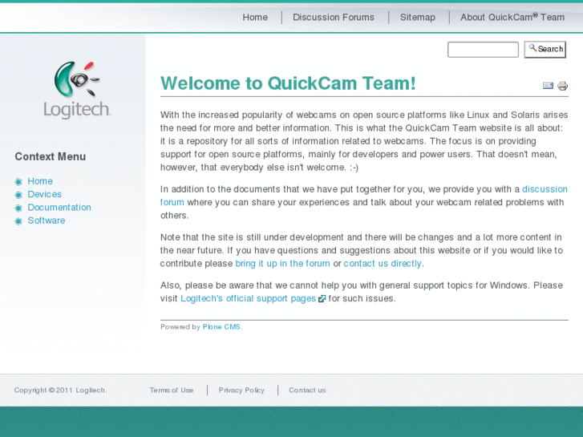Click the Welcome to QuickCam Team! heading
Screen dimensions: 583x437
[288, 83]
